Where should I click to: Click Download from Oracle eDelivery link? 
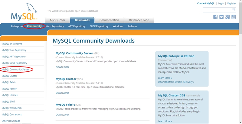pos(176,82)
